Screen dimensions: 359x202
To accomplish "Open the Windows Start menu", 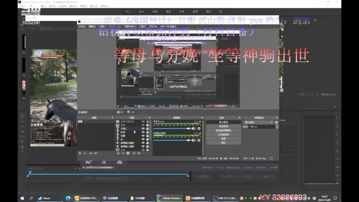I will (x=22, y=198).
